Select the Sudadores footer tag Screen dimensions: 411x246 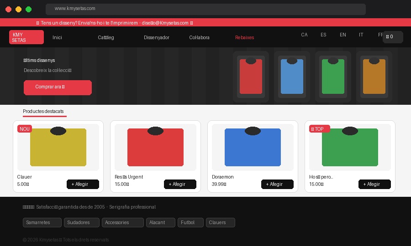[x=82, y=222]
